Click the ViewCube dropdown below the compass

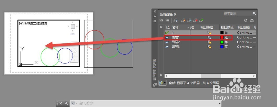click(x=73, y=34)
